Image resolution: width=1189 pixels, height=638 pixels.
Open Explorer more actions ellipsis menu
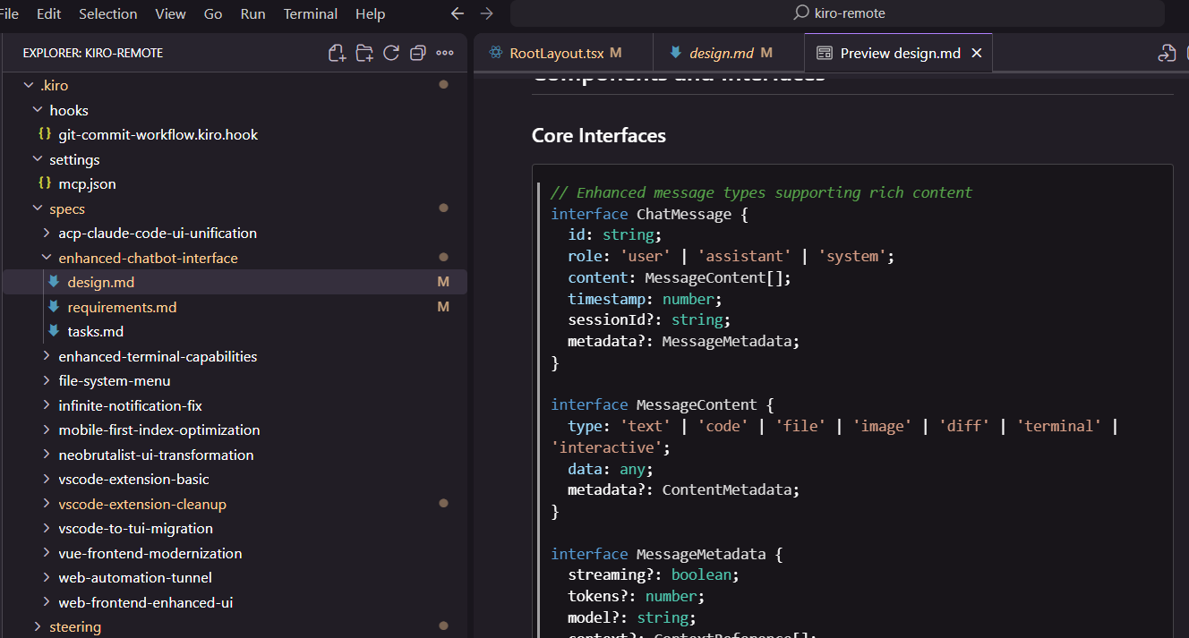click(445, 54)
